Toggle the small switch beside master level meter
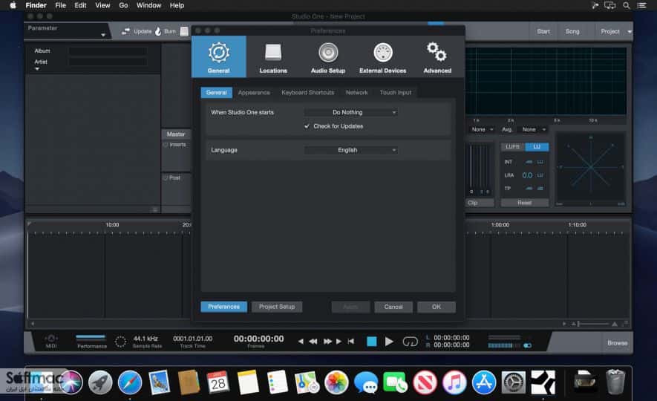 pyautogui.click(x=528, y=346)
